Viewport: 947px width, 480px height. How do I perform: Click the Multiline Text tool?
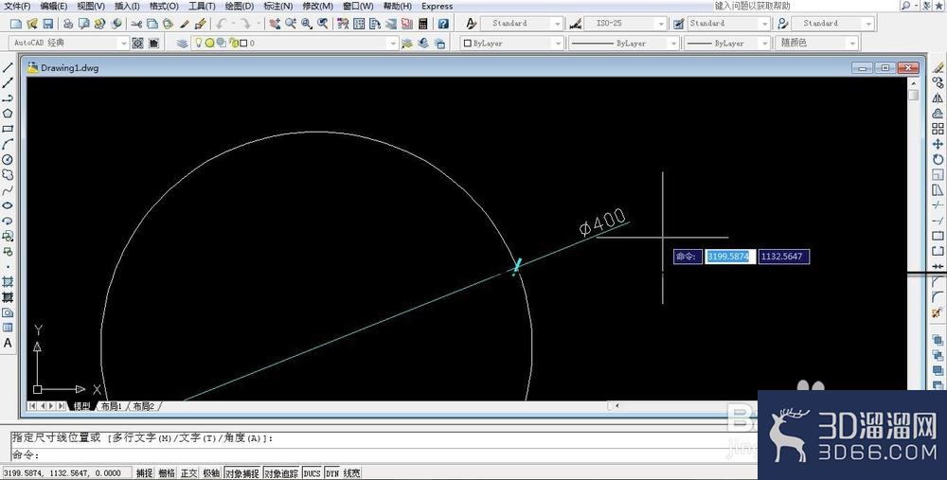8,343
